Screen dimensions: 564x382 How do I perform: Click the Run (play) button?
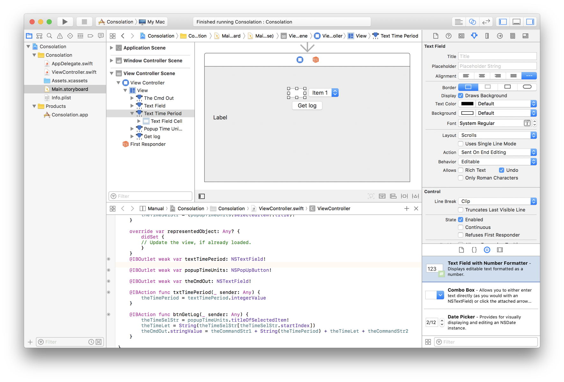[65, 22]
